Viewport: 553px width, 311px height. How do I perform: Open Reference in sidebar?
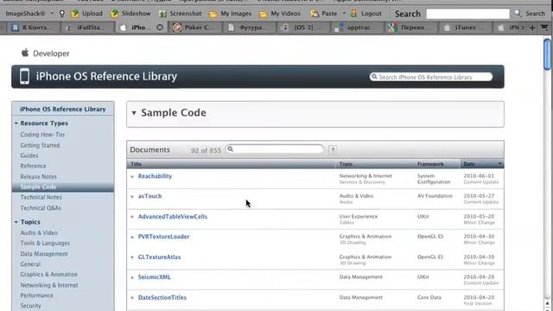(x=33, y=166)
